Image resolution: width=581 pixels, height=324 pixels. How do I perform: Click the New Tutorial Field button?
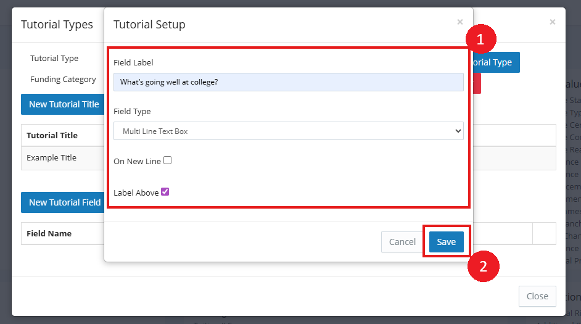pos(62,202)
